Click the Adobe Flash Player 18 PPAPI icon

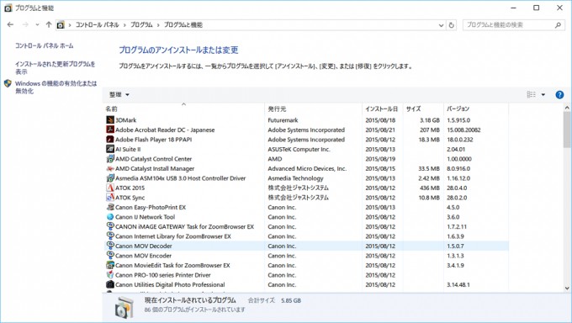click(x=110, y=139)
